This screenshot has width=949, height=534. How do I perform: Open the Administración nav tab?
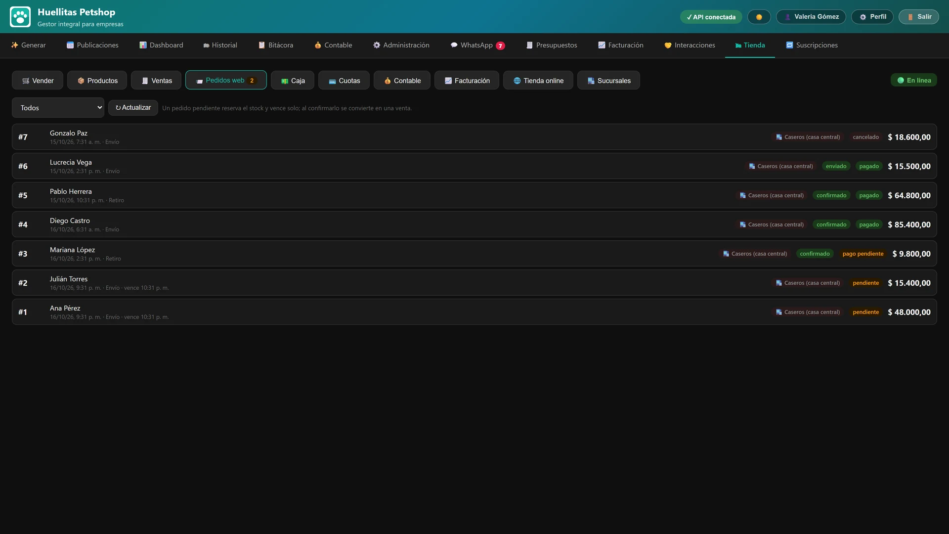pos(401,45)
